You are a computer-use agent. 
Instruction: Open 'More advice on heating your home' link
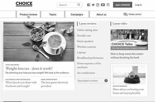128,91
